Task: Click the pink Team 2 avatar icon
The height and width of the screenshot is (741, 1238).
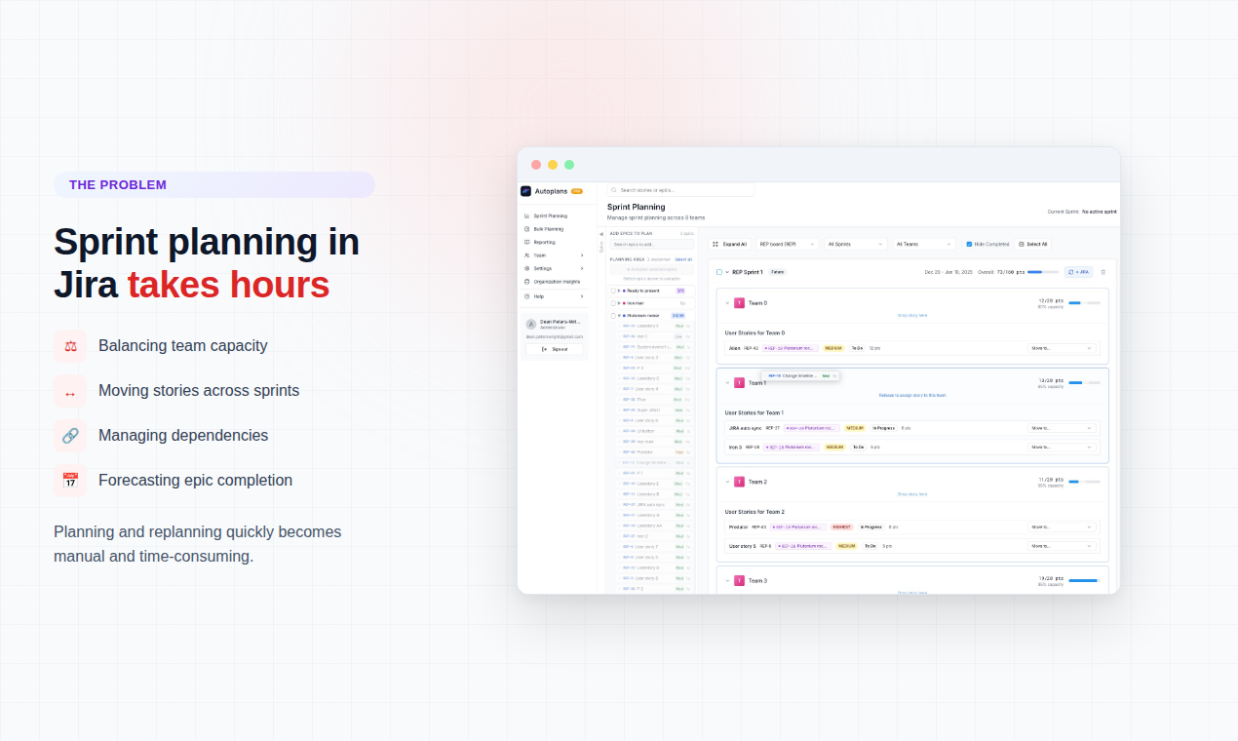Action: click(x=739, y=482)
